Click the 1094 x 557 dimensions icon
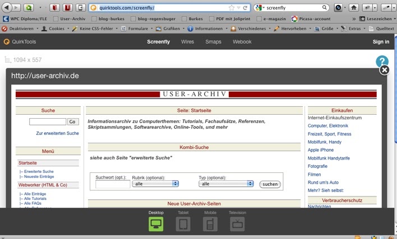Image resolution: width=397 pixels, height=239 pixels. [x=7, y=60]
